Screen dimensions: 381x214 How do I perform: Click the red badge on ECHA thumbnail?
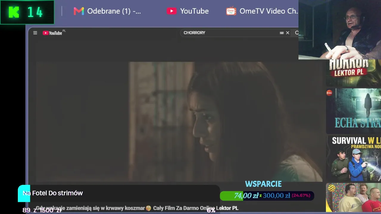pos(329,93)
